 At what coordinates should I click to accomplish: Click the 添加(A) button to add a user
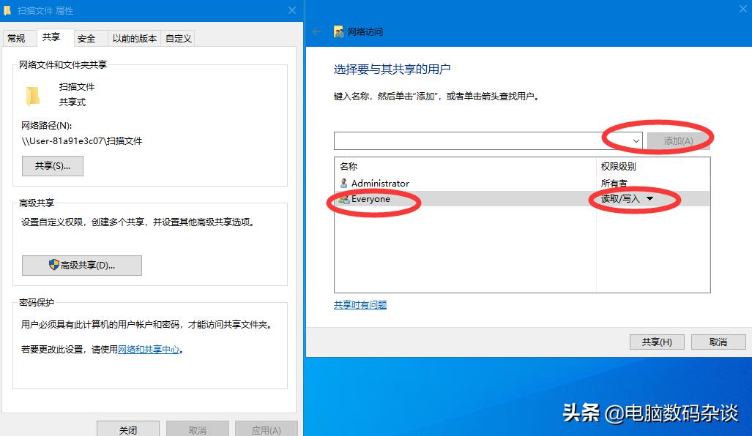pos(678,140)
